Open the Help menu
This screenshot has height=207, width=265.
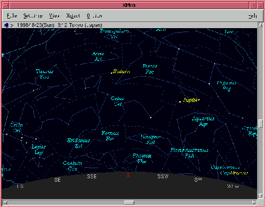tap(253, 16)
